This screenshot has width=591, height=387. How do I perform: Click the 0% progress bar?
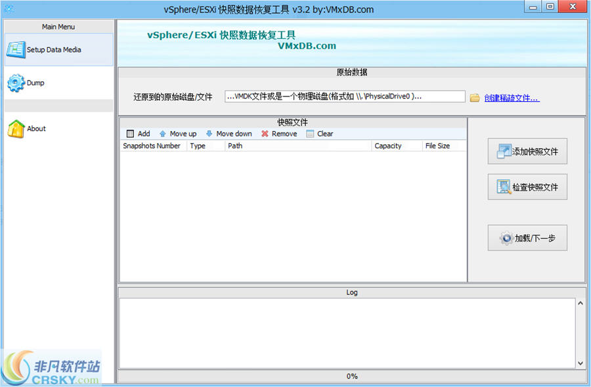[352, 377]
